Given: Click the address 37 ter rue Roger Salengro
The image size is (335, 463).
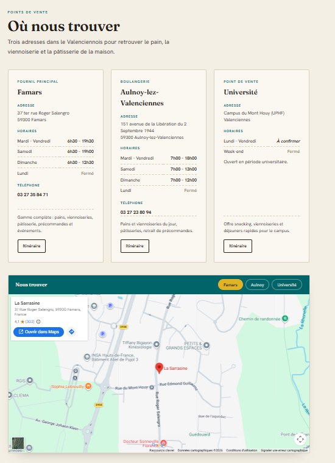Looking at the screenshot, I should [x=43, y=113].
